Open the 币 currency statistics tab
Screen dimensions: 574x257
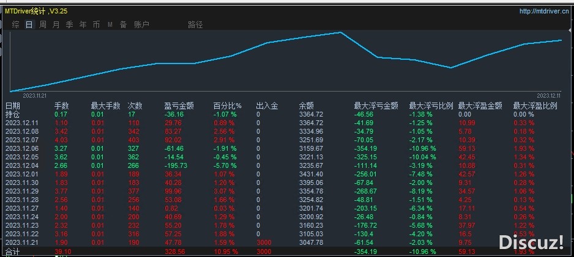[97, 25]
